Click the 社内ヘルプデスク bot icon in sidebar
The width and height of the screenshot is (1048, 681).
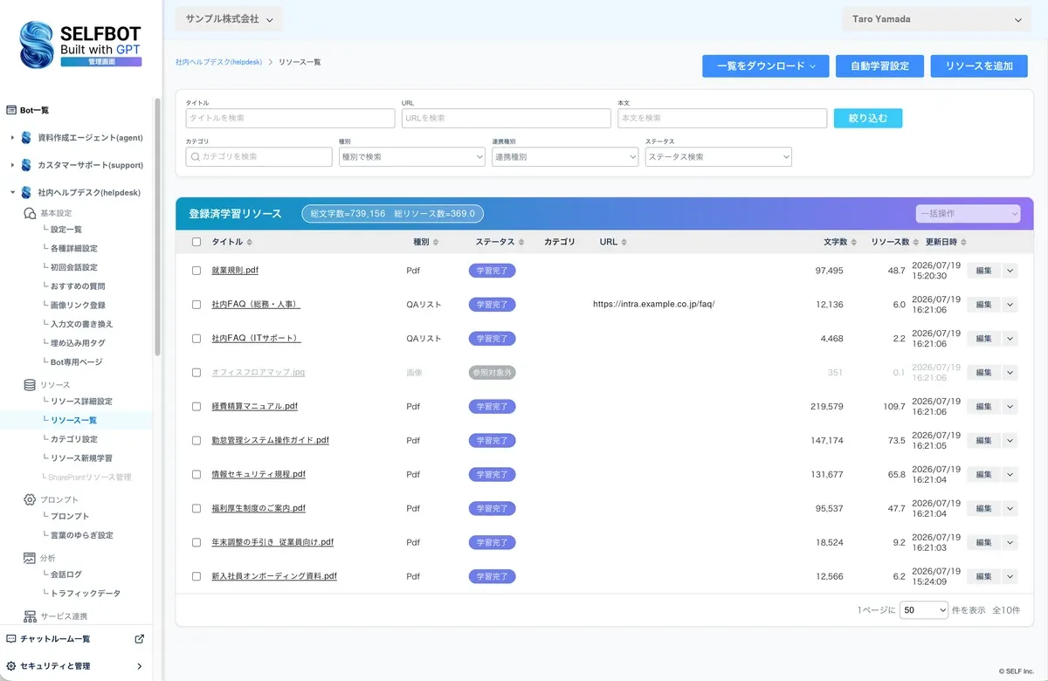[x=26, y=193]
